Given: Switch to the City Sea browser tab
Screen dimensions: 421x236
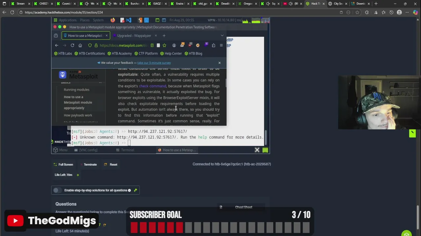Looking at the screenshot, I should 338,4.
